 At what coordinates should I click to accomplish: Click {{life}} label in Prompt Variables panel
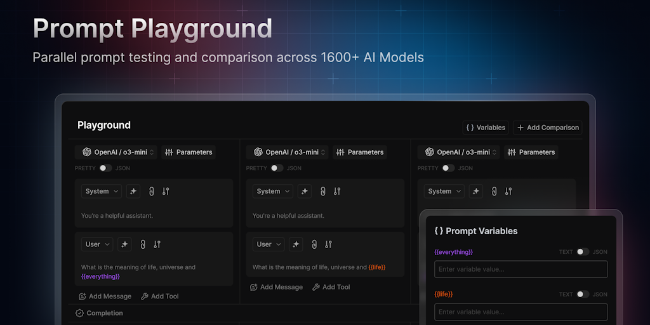point(444,295)
